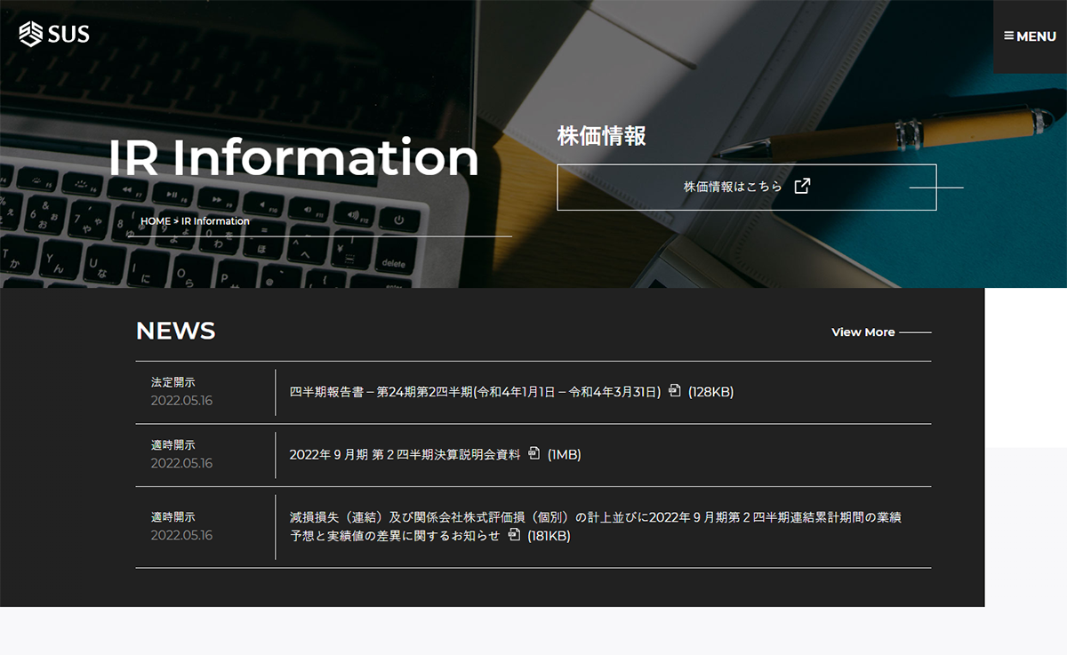Open 2022年9月期 第2四半期決算説明会資料
Image resolution: width=1067 pixels, height=655 pixels.
(x=405, y=455)
